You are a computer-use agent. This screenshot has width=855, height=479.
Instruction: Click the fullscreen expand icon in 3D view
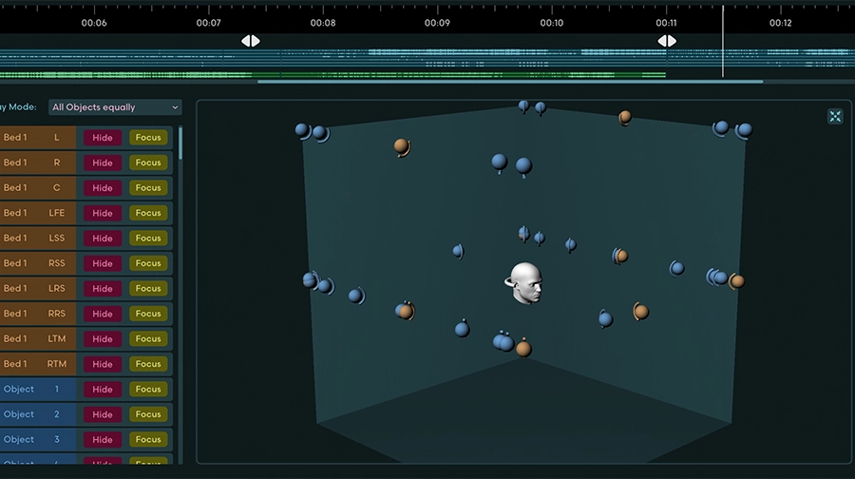coord(835,117)
